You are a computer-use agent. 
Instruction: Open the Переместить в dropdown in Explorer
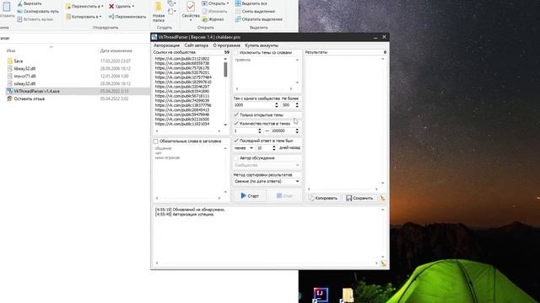coord(84,6)
